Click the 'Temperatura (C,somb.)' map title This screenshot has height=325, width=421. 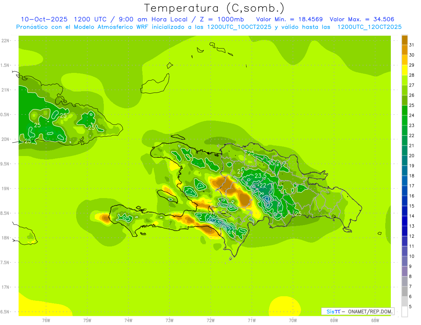[214, 8]
